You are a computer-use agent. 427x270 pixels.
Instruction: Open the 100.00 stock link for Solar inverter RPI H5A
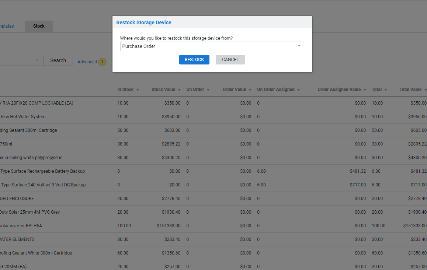point(124,225)
